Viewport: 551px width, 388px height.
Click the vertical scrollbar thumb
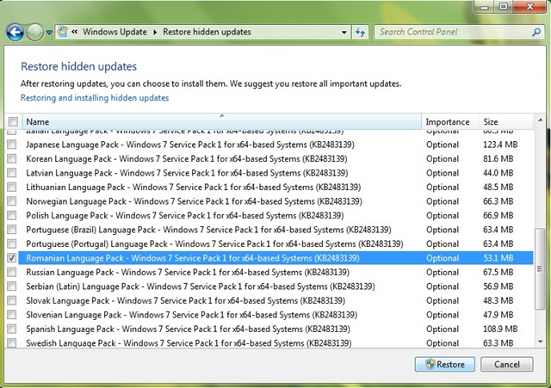pos(540,269)
